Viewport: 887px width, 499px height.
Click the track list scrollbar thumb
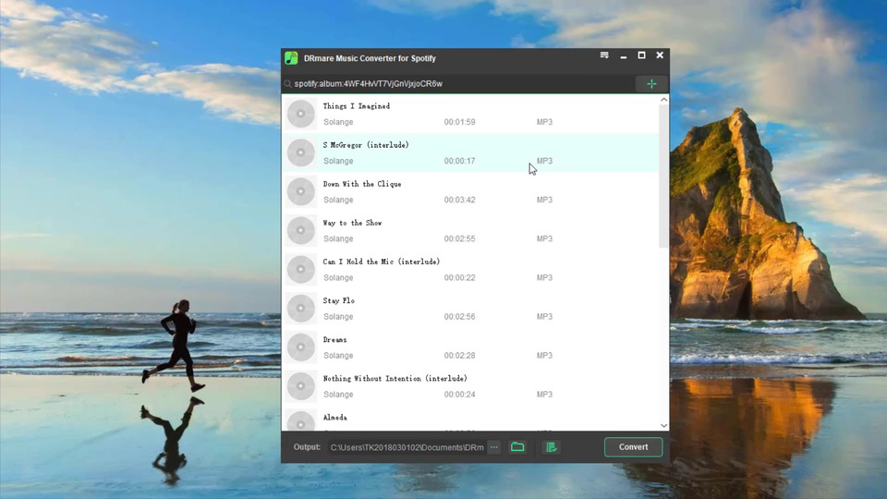664,176
